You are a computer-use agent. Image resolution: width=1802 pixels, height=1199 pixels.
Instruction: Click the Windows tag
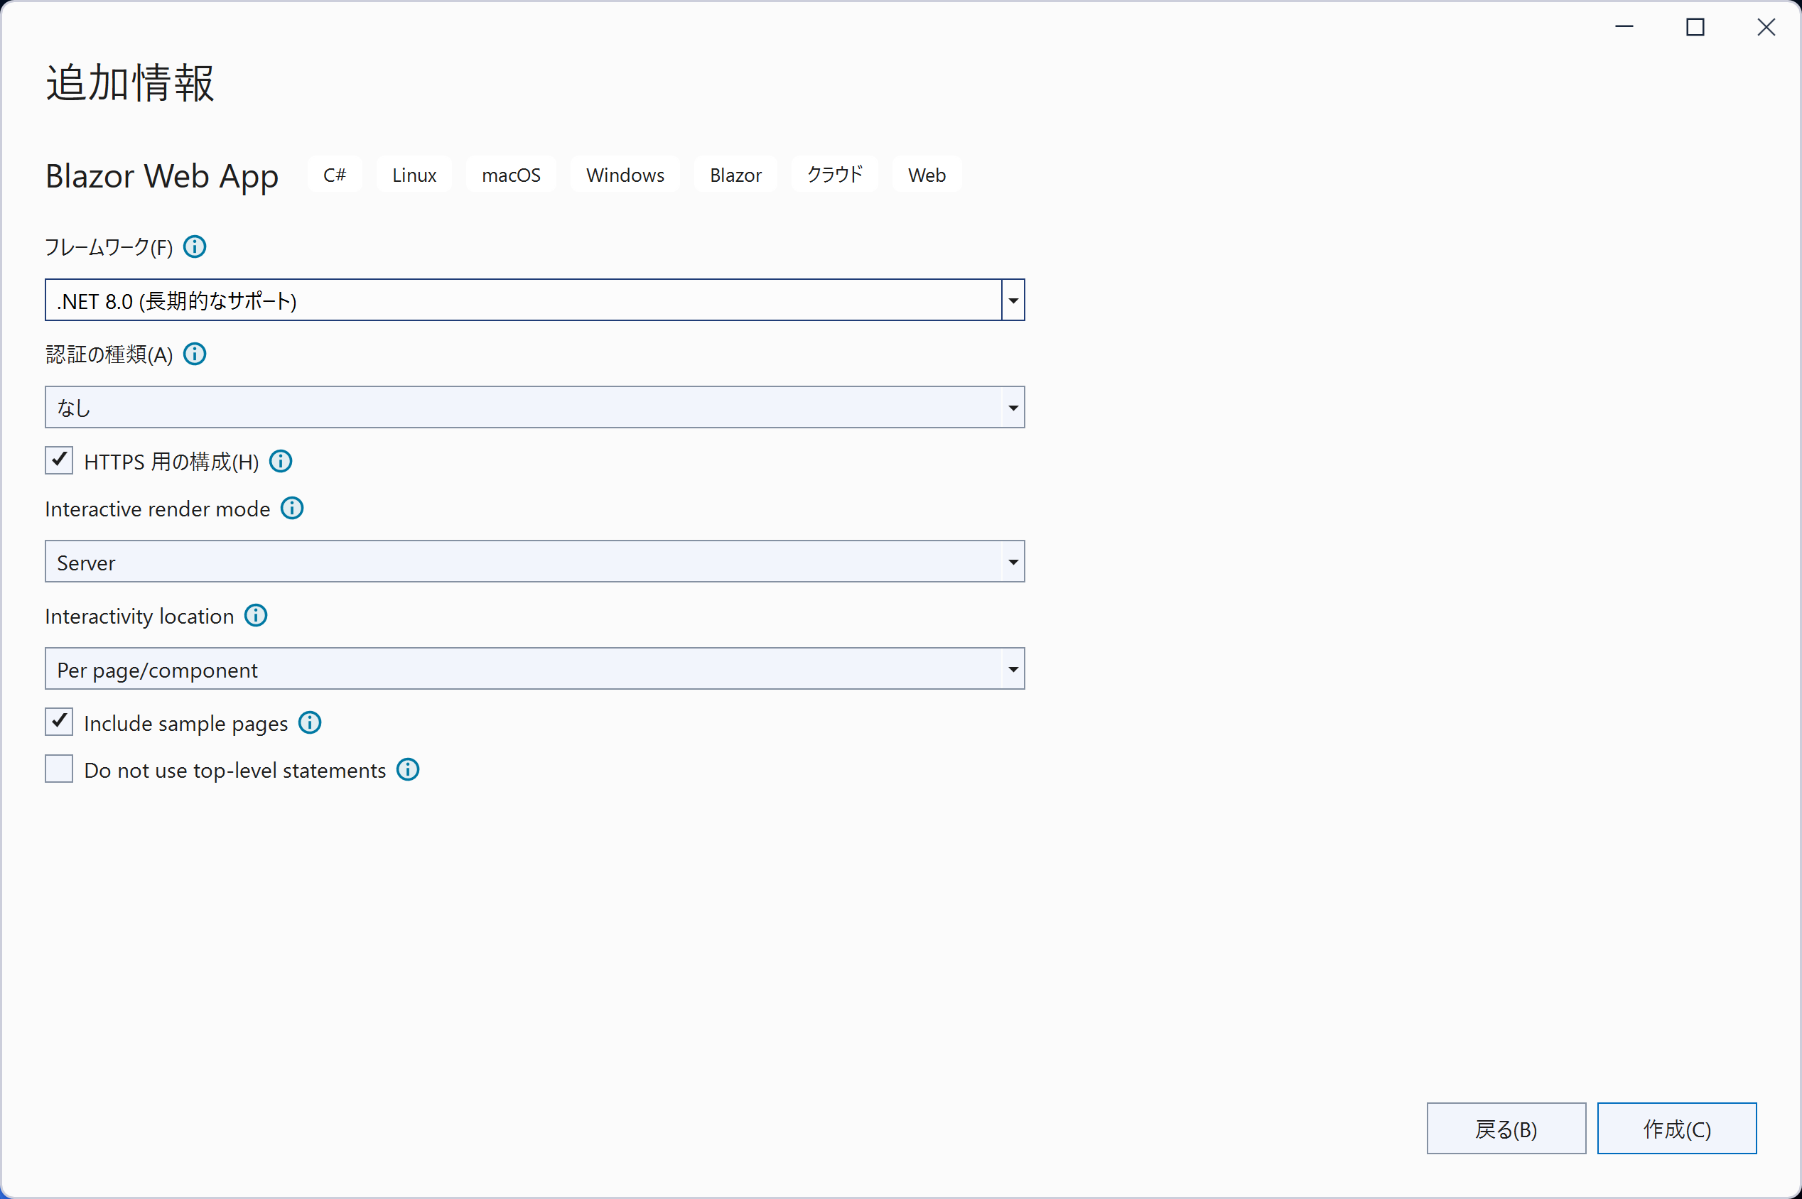[x=625, y=175]
